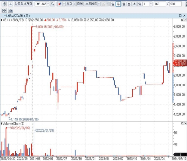Click the magnifier symbol search icon
Screen dimensions: 187x161
pyautogui.click(x=52, y=4)
